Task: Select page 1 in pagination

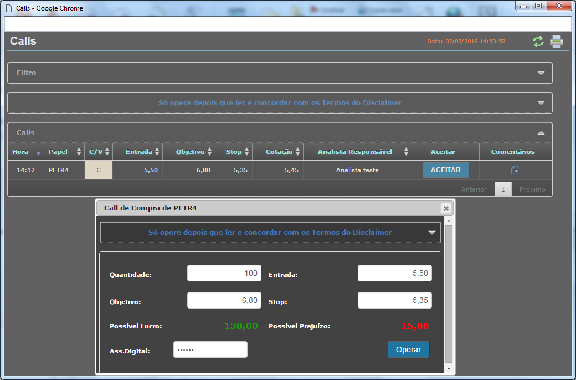Action: 503,189
